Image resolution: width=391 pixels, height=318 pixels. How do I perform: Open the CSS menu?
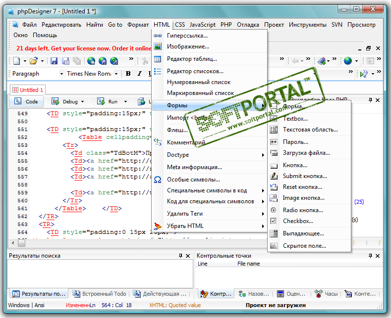(x=180, y=25)
